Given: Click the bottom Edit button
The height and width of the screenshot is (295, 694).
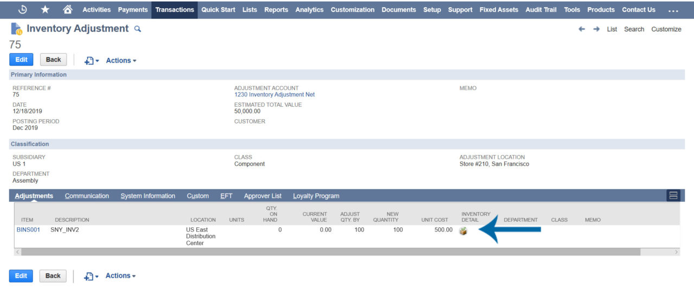Looking at the screenshot, I should [x=21, y=275].
